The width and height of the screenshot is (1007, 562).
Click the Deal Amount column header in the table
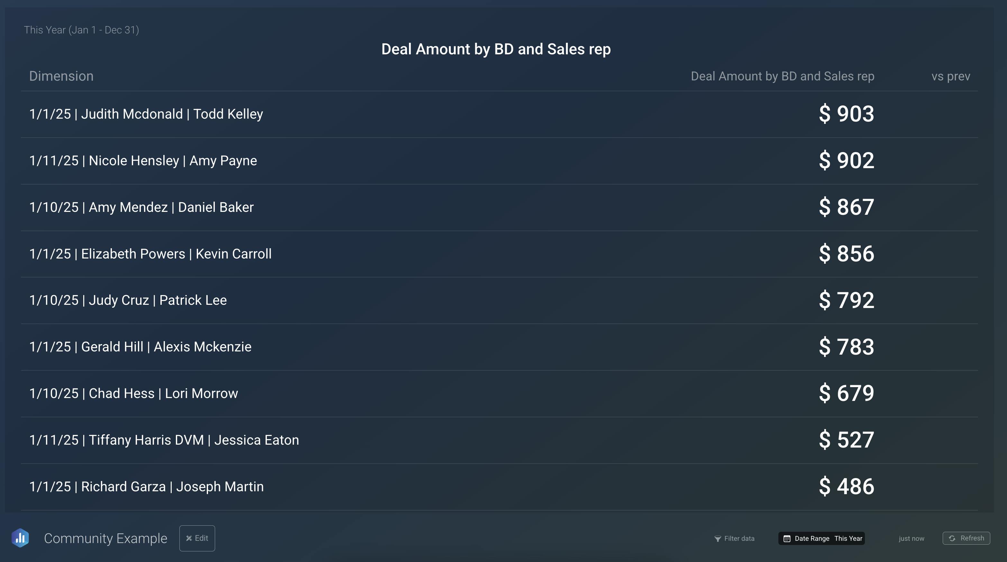[x=782, y=76]
